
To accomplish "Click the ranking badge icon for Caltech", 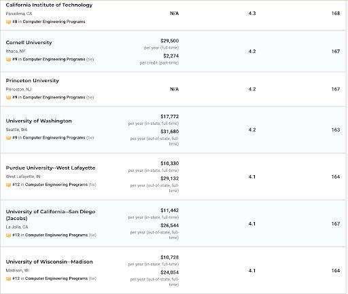I will (x=8, y=22).
